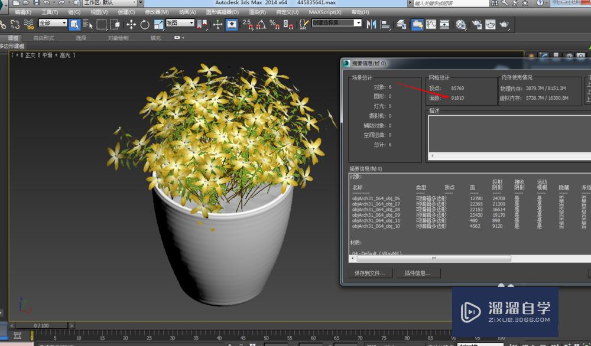
Task: Open Render Setup teapot icon
Action: coord(476,24)
